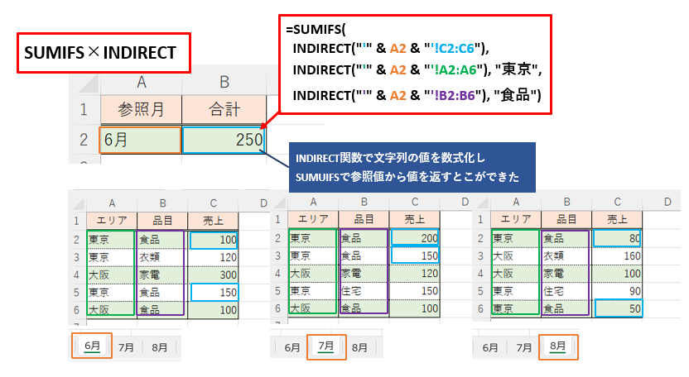The width and height of the screenshot is (689, 377).
Task: Click the 参照月 header cell
Action: coord(141,109)
